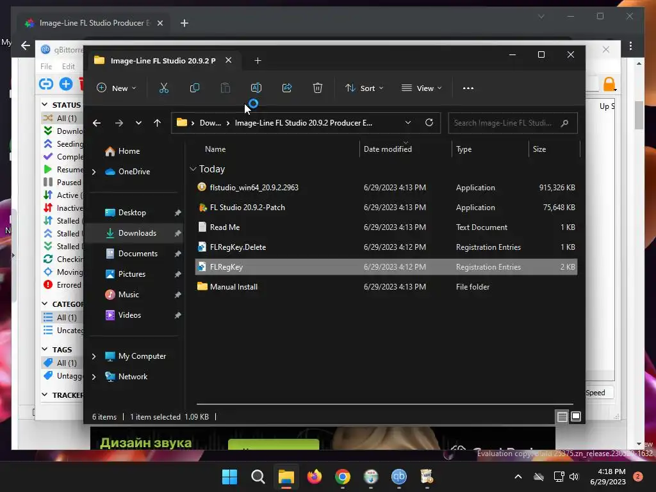656x492 pixels.
Task: Expand Network in navigation pane
Action: pos(94,377)
